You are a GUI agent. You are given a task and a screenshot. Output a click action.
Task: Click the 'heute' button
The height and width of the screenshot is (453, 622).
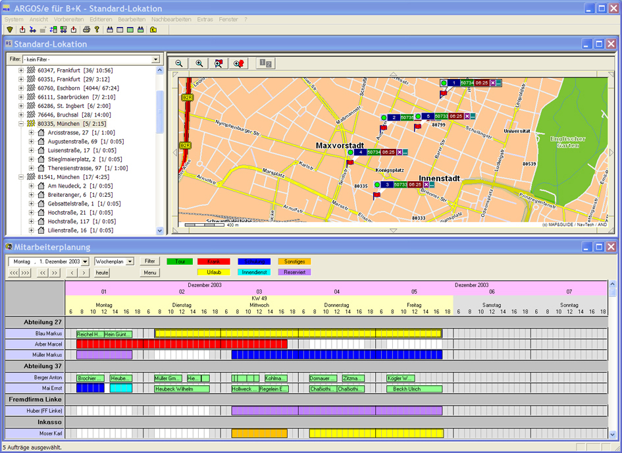pyautogui.click(x=102, y=273)
